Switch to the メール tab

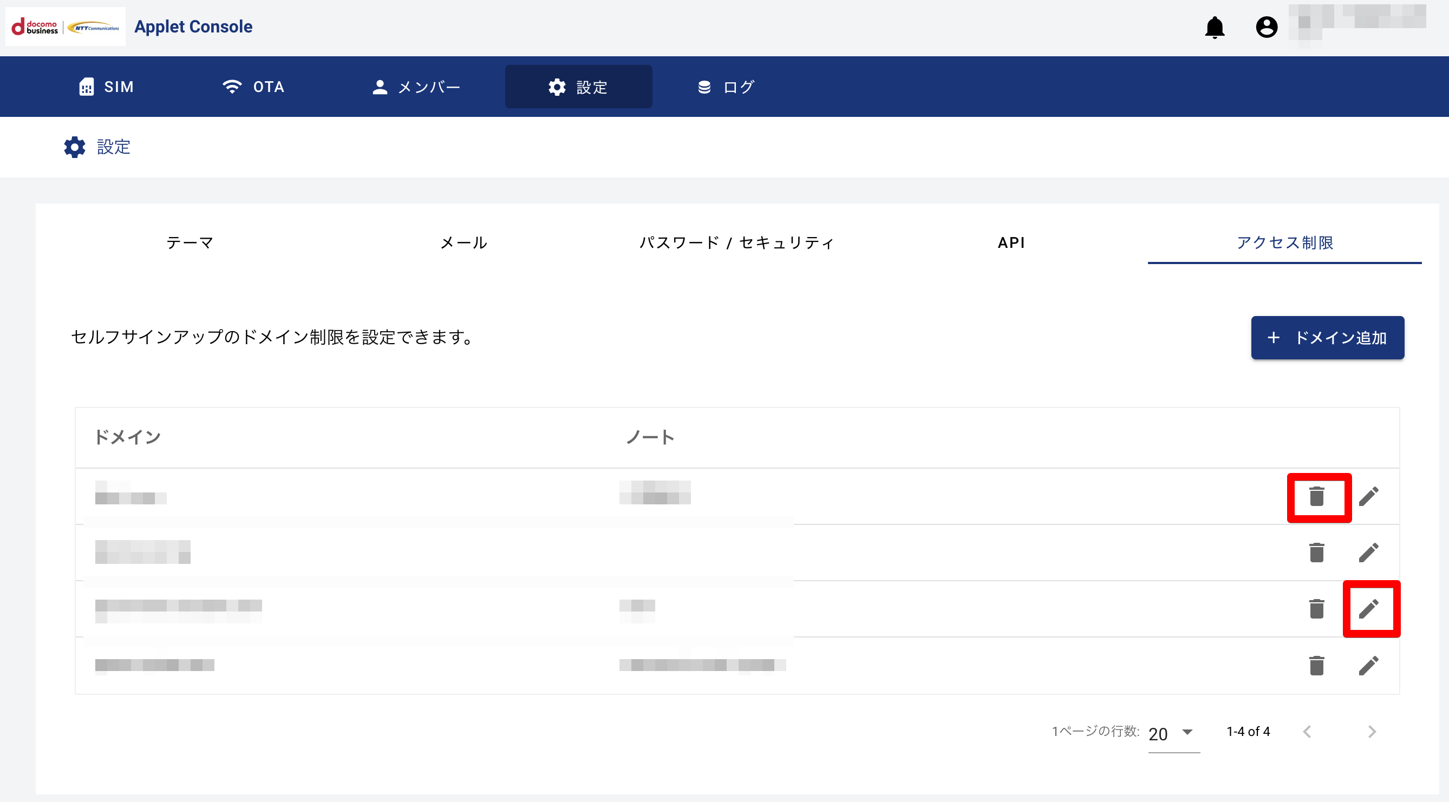pyautogui.click(x=464, y=242)
